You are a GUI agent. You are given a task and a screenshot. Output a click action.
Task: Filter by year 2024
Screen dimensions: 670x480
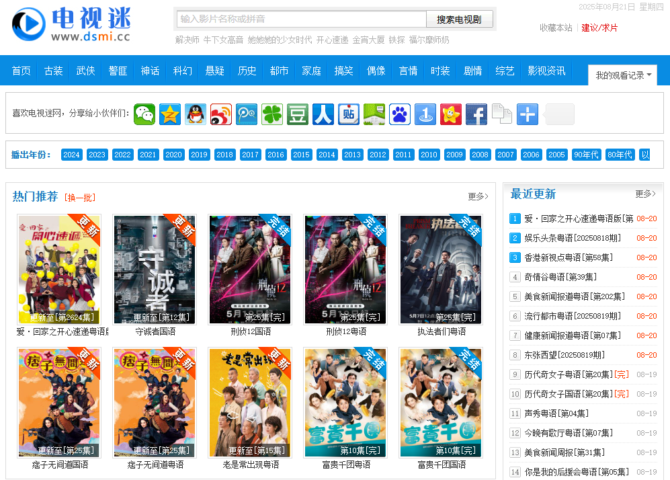(x=71, y=155)
